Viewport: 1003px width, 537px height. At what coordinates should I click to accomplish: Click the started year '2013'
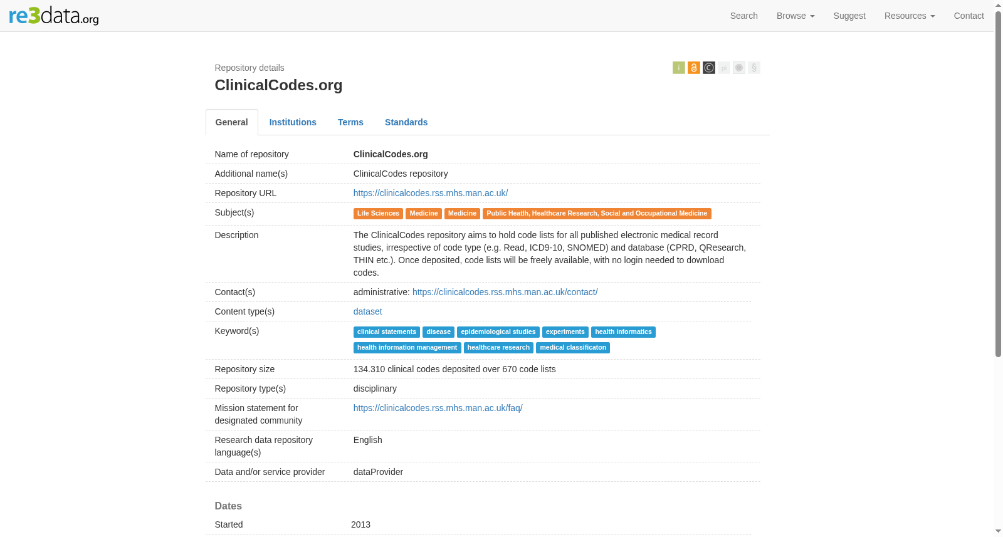(360, 524)
